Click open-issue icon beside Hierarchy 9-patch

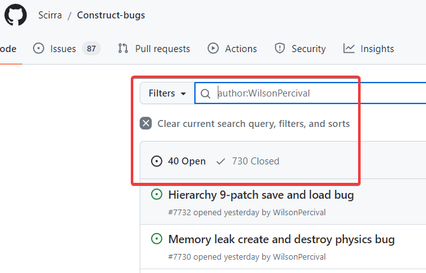coord(157,194)
